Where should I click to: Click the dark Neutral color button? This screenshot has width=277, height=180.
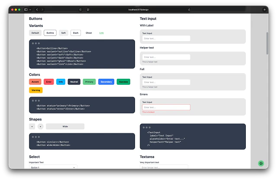(x=74, y=82)
